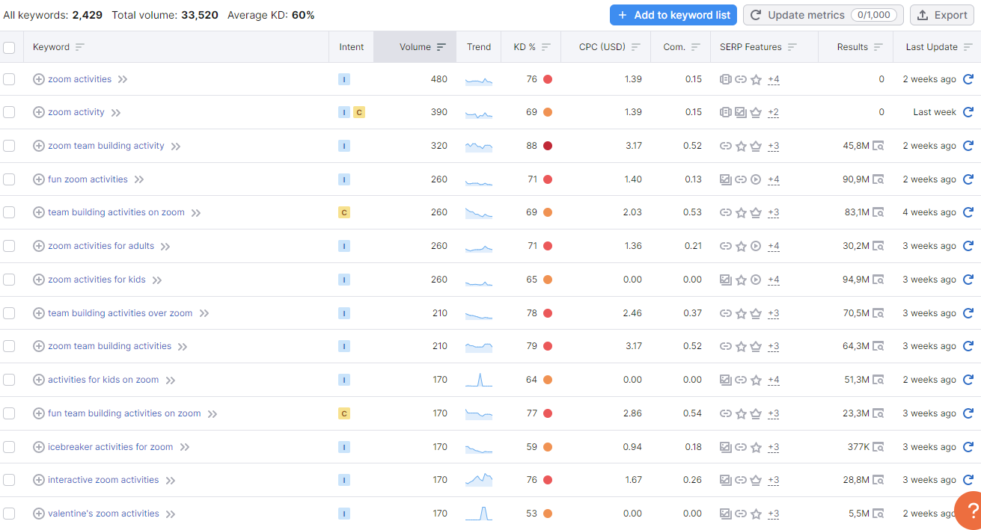Screen dimensions: 981x530
Task: Add zoom activities keyword via plus icon
Action: point(39,79)
